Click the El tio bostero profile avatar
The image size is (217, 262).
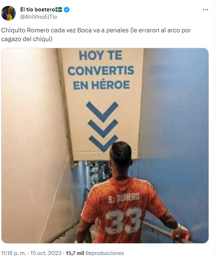pyautogui.click(x=8, y=13)
